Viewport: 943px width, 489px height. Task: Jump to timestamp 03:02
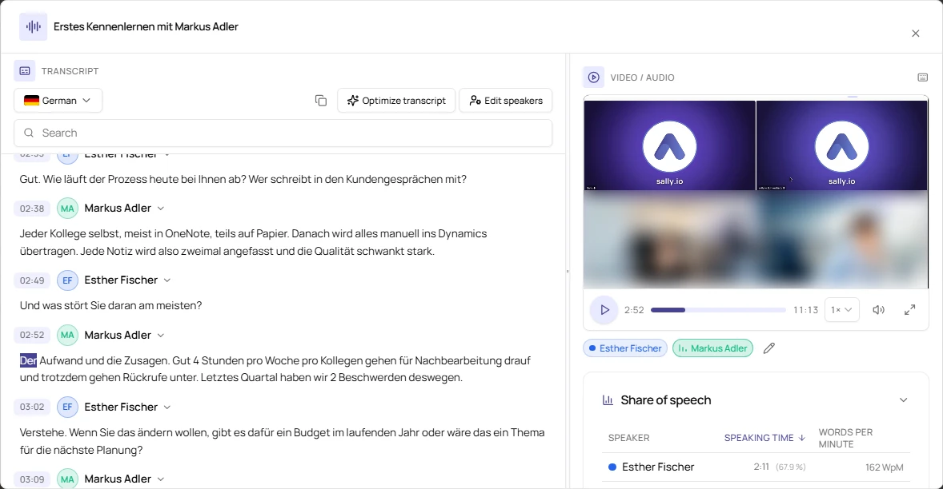[32, 407]
